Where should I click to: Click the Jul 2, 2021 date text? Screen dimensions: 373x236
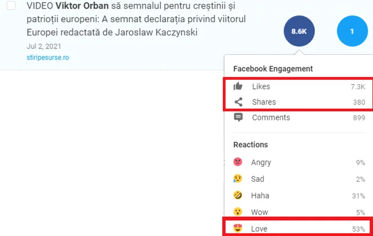point(44,46)
